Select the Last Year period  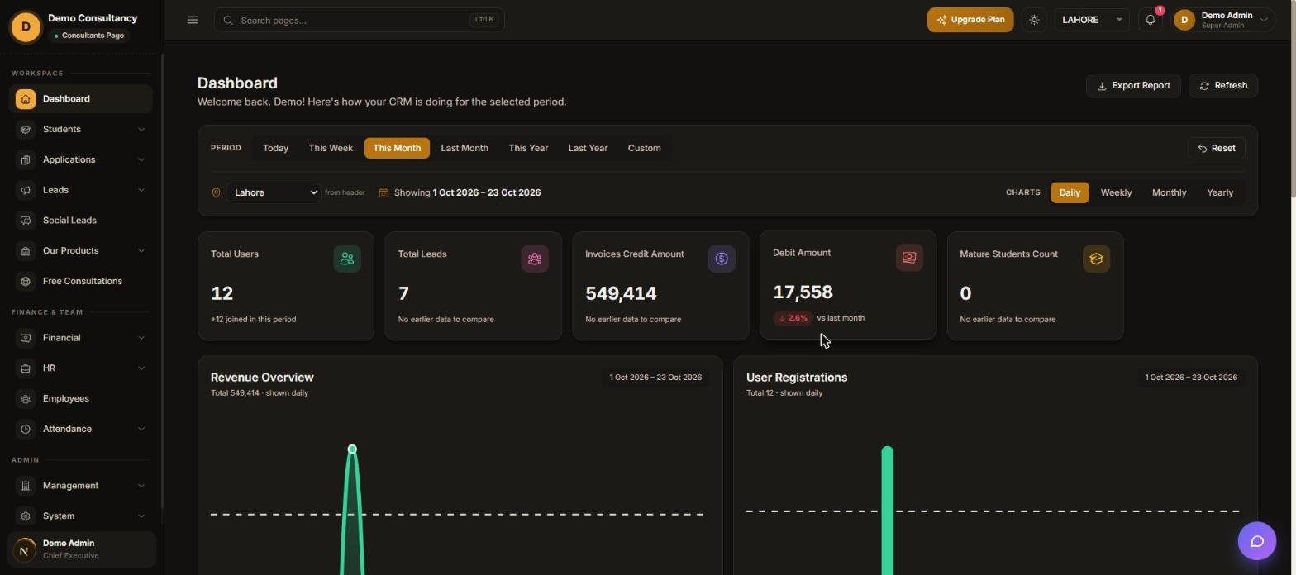tap(588, 148)
